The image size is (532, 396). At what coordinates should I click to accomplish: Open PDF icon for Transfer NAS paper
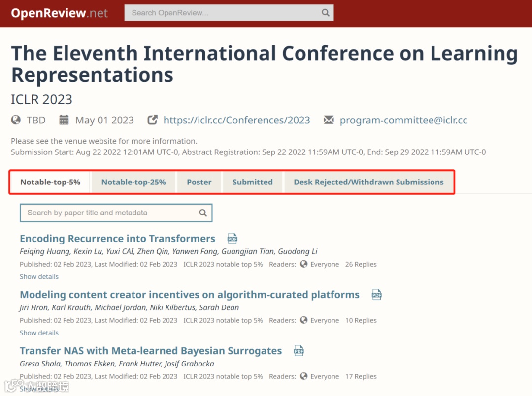(299, 351)
